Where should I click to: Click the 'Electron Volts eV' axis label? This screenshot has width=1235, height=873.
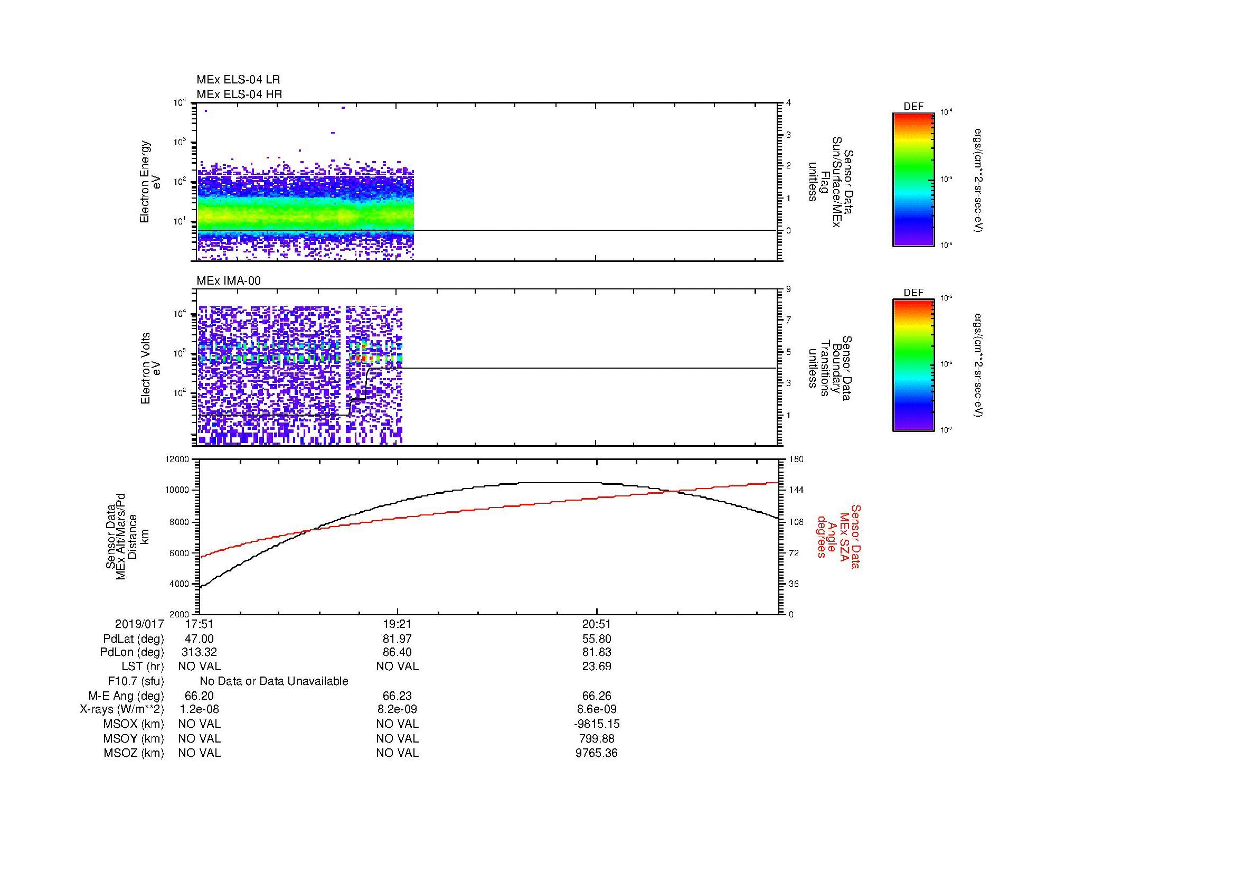(150, 368)
